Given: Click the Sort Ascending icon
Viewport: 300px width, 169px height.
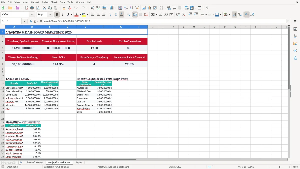Looking at the screenshot, I should tap(126, 8).
